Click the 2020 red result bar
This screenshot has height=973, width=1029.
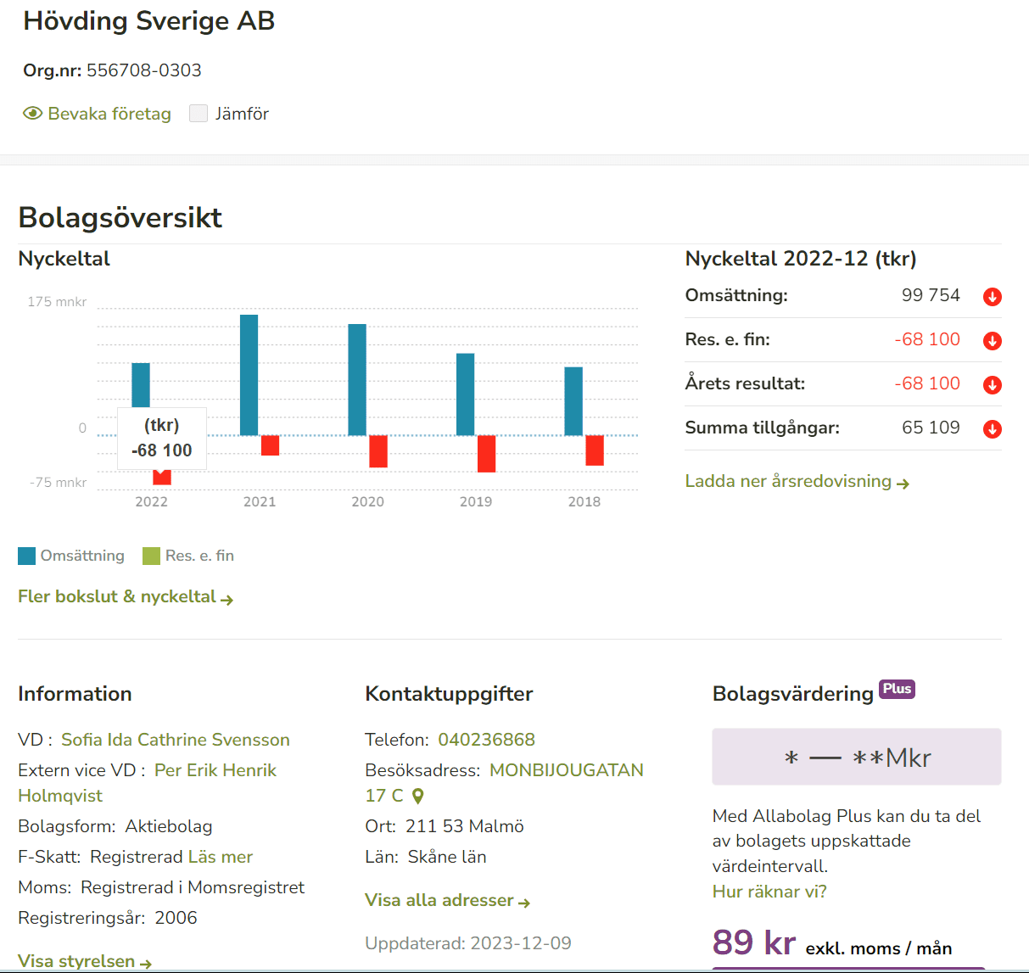click(378, 451)
